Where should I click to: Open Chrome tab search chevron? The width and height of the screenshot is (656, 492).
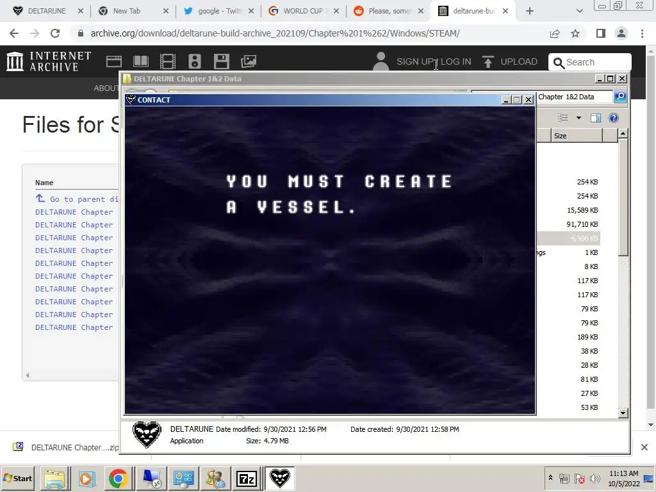click(579, 12)
